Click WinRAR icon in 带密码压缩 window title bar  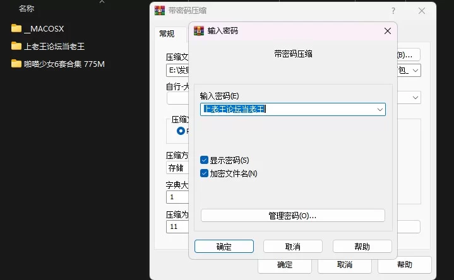(160, 11)
